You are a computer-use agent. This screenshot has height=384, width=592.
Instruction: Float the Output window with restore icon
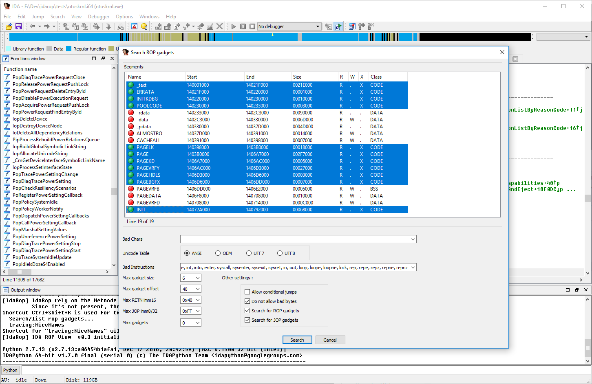577,290
